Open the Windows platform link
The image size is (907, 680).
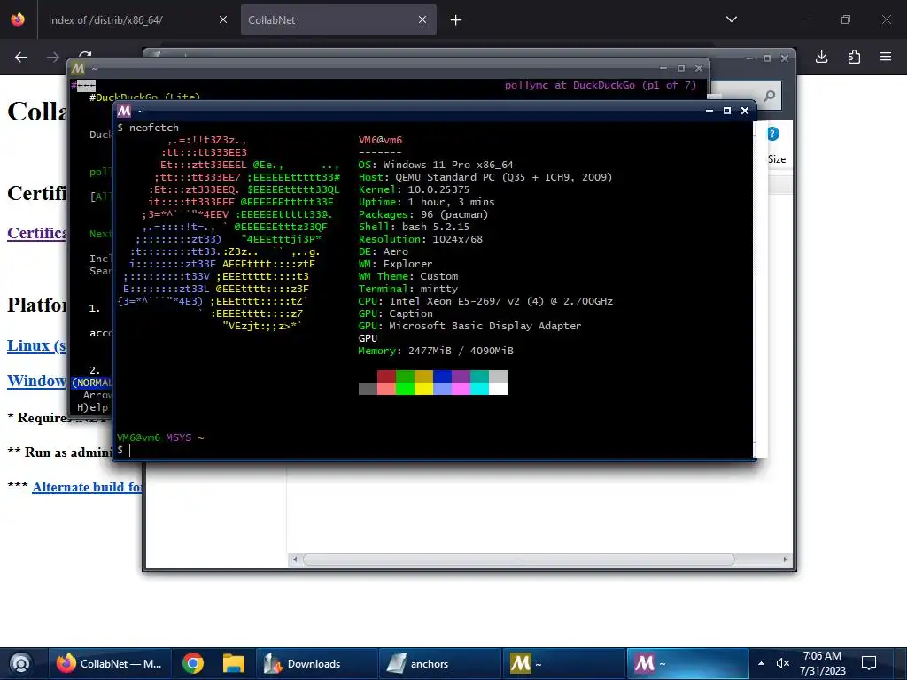(36, 381)
